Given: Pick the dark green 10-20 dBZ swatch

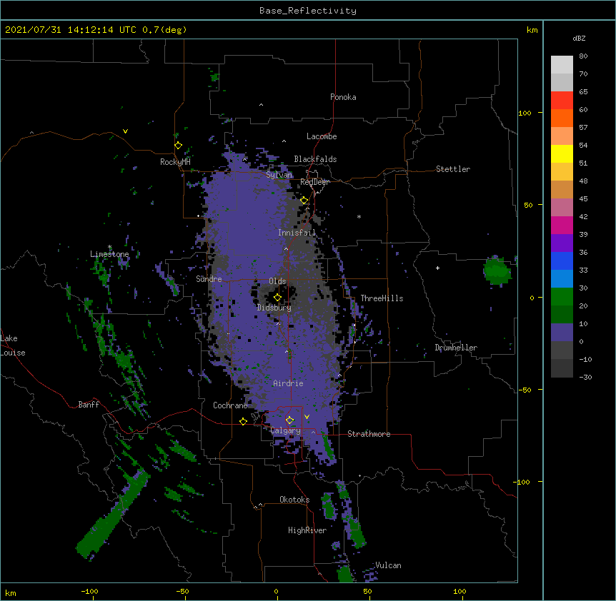Looking at the screenshot, I should tap(562, 315).
